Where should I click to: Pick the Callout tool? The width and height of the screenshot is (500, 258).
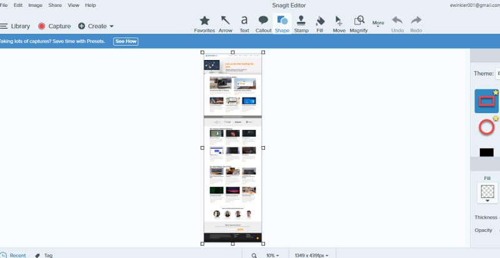point(263,22)
